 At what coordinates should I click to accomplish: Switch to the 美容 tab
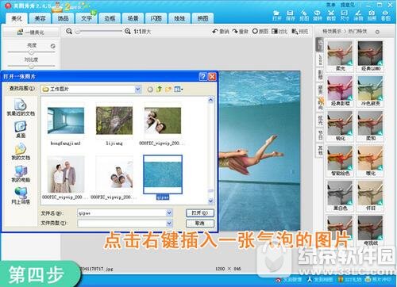pos(40,18)
